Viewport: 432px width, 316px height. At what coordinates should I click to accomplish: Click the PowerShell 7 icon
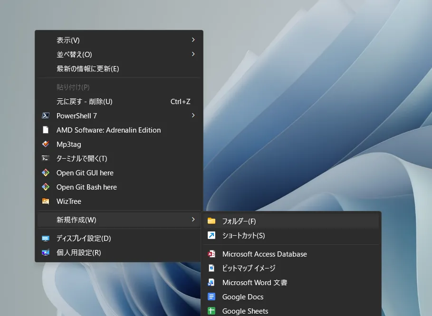pos(46,115)
